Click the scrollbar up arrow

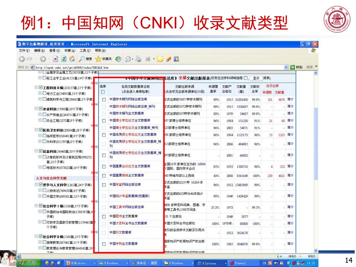[x=315, y=73]
